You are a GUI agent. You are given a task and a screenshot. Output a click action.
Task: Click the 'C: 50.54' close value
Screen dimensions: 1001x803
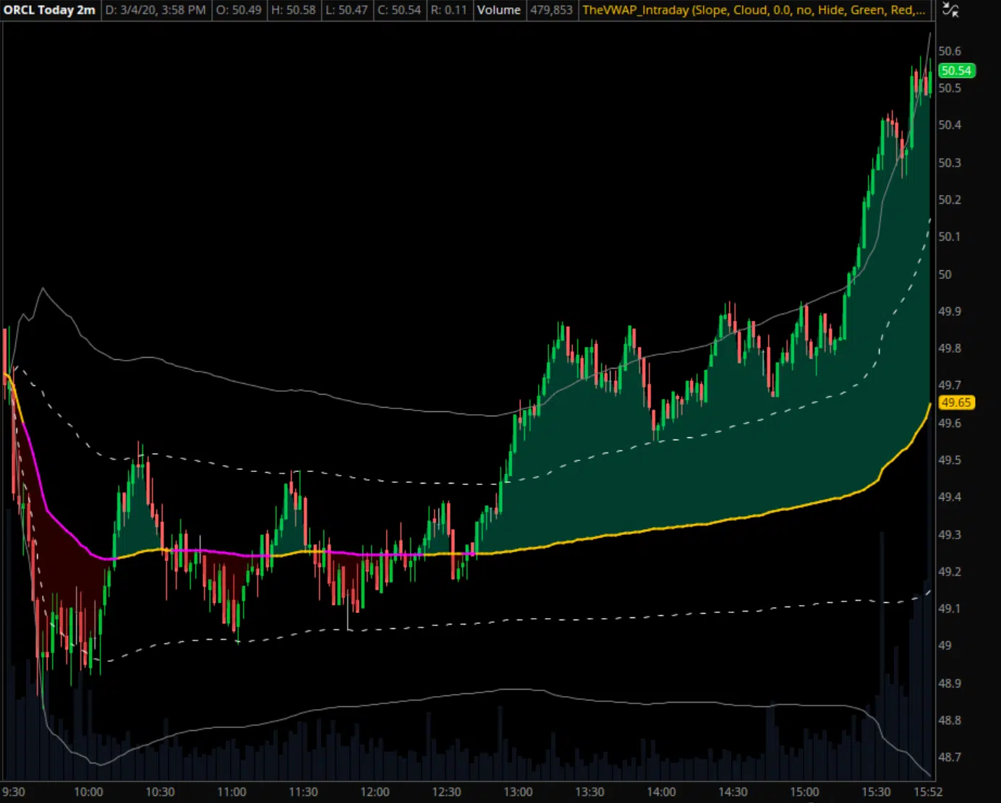[399, 10]
